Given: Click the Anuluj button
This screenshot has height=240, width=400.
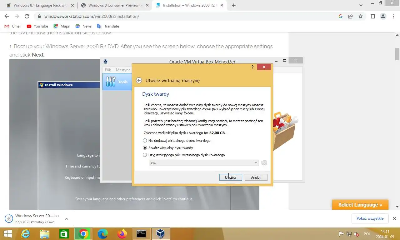Looking at the screenshot, I should point(256,177).
